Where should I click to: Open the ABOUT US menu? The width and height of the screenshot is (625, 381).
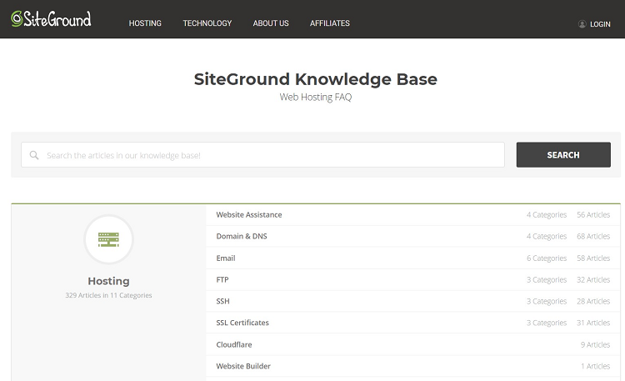271,23
